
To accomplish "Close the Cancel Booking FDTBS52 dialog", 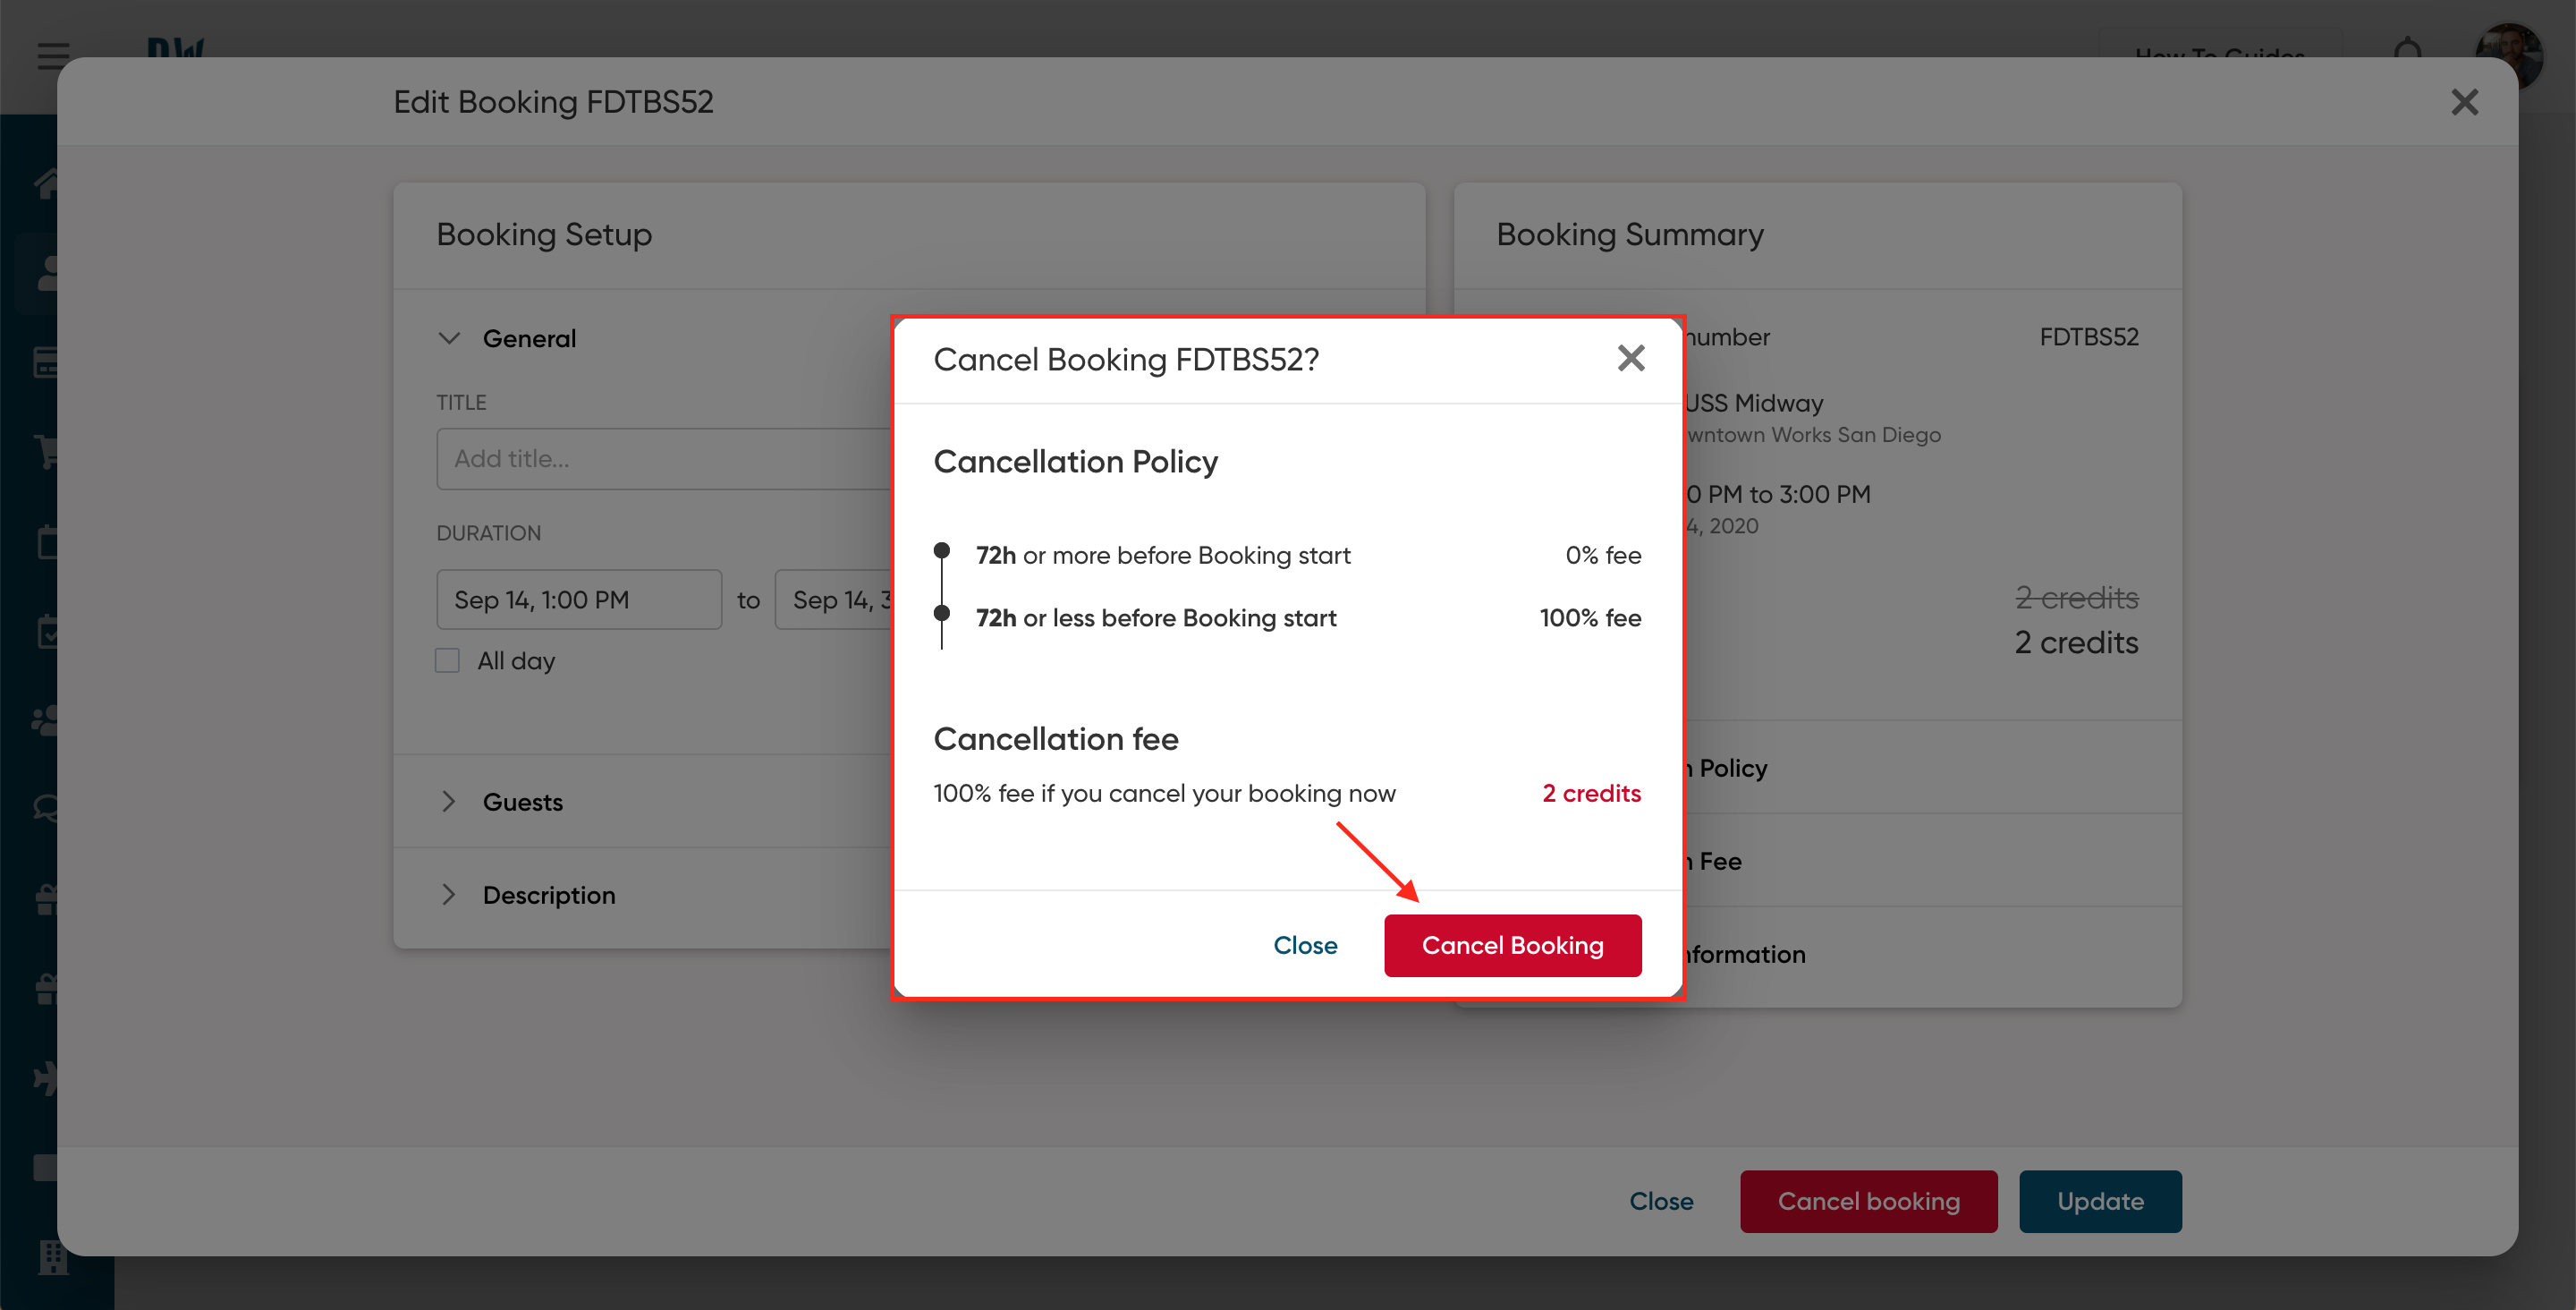I will (1631, 358).
